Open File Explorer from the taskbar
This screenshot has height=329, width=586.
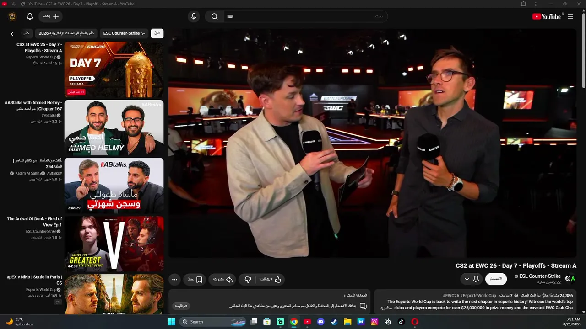[347, 322]
